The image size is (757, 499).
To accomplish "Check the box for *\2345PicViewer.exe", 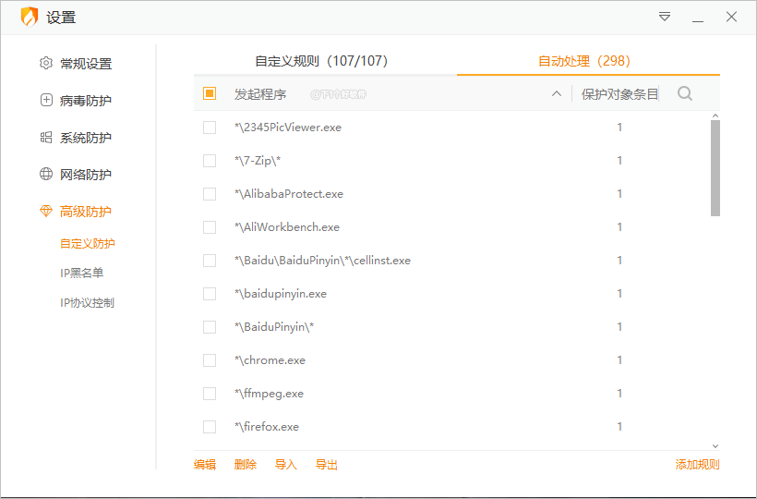I will pyautogui.click(x=210, y=128).
